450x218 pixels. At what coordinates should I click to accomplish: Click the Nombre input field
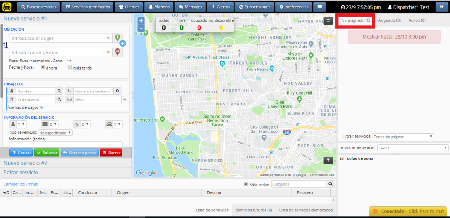35,91
